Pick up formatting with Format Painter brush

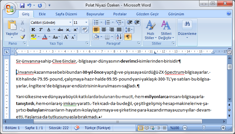pos(23,37)
